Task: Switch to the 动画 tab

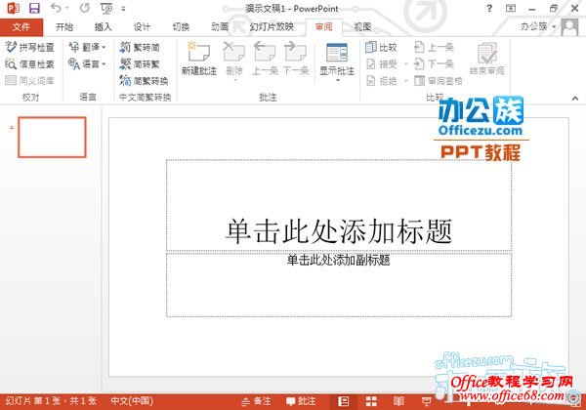Action: pyautogui.click(x=220, y=27)
